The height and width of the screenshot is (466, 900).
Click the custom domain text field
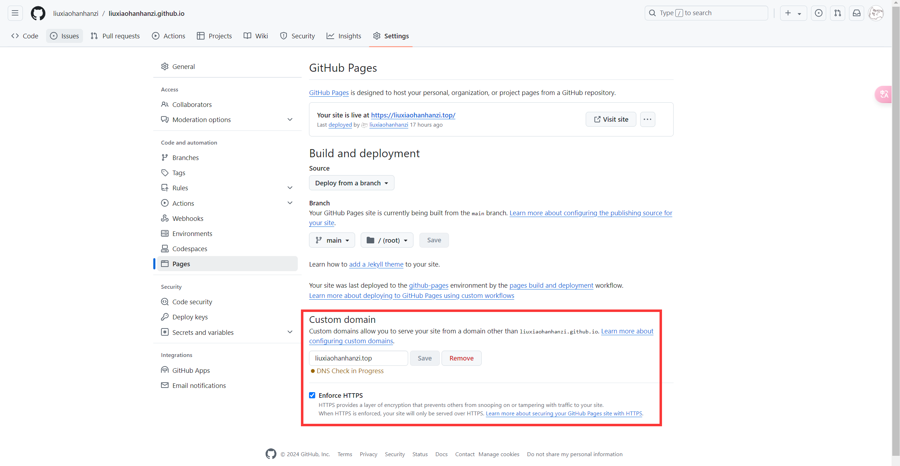click(358, 358)
